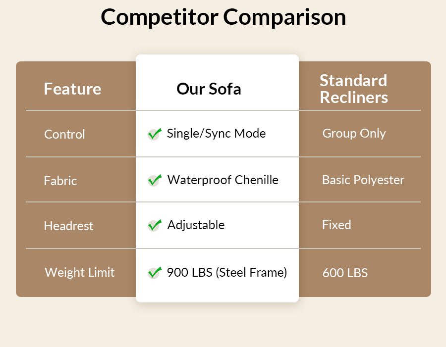
Task: Click the Group Only cell
Action: (x=354, y=133)
